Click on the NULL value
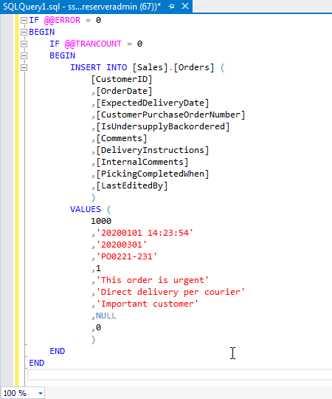 pos(106,316)
